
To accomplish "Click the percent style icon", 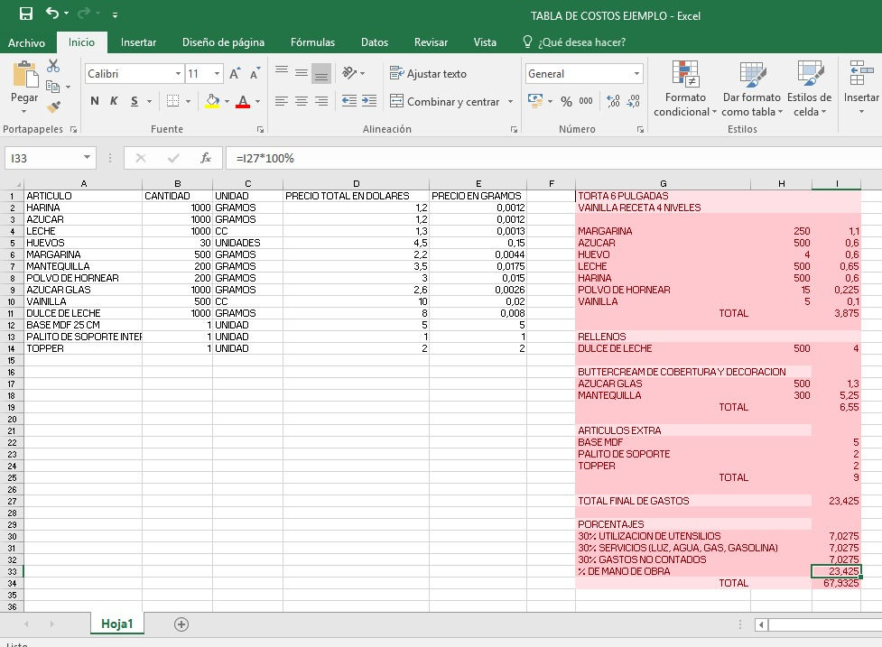I will (566, 102).
